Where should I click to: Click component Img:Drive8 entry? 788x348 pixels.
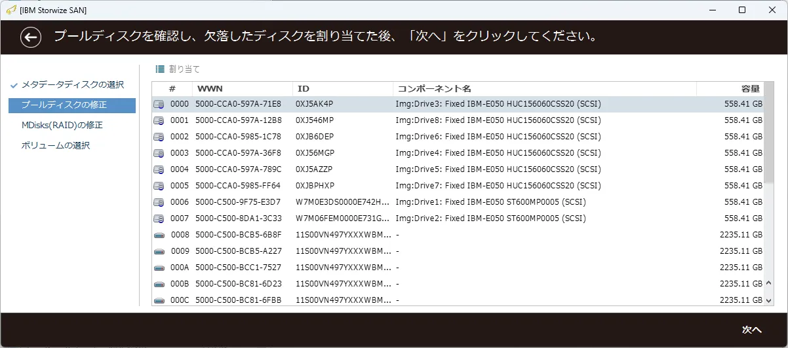pos(498,120)
